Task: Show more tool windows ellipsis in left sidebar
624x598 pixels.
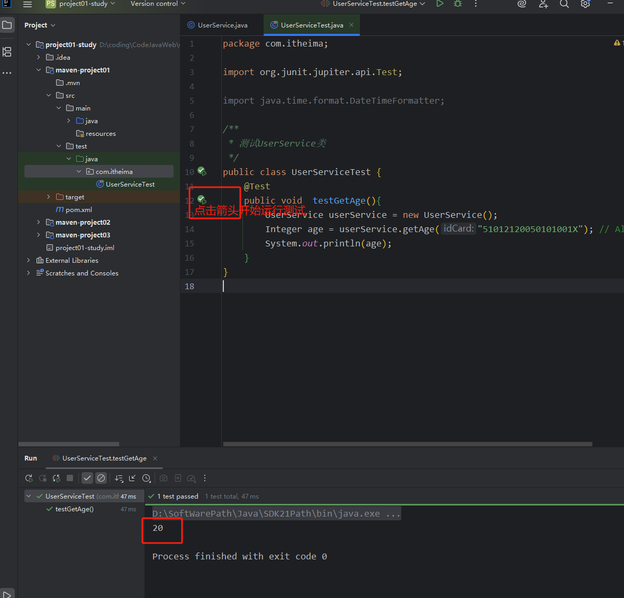Action: pos(7,73)
